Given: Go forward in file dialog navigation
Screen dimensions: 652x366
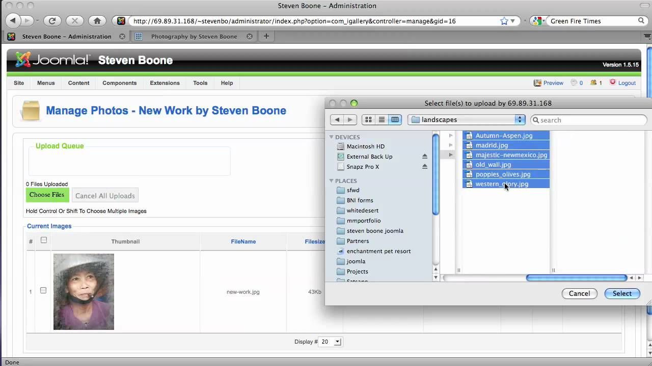Looking at the screenshot, I should (x=350, y=119).
